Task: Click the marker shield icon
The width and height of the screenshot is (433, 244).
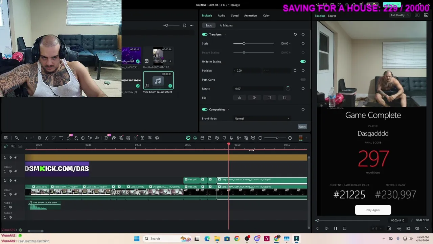Action: point(224,138)
